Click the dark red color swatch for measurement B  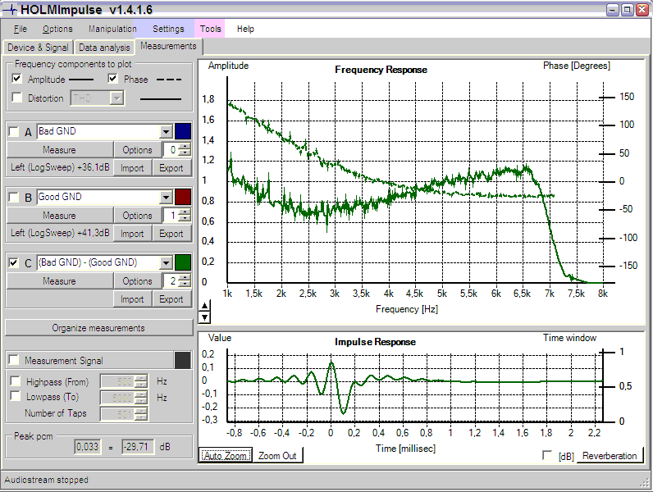click(x=183, y=197)
